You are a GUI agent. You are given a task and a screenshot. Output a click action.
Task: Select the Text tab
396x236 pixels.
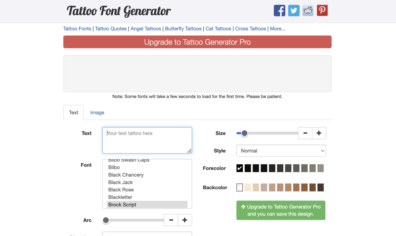(73, 112)
